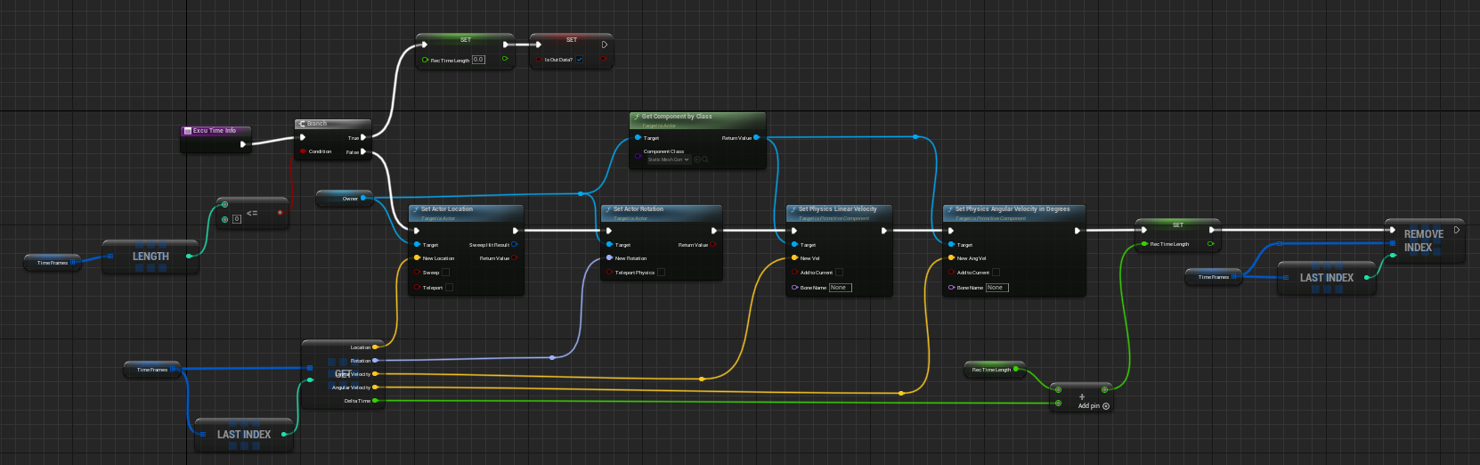1480x465 pixels.
Task: Tick Add to Current on Set Physics Angular Velocity
Action: pyautogui.click(x=996, y=273)
